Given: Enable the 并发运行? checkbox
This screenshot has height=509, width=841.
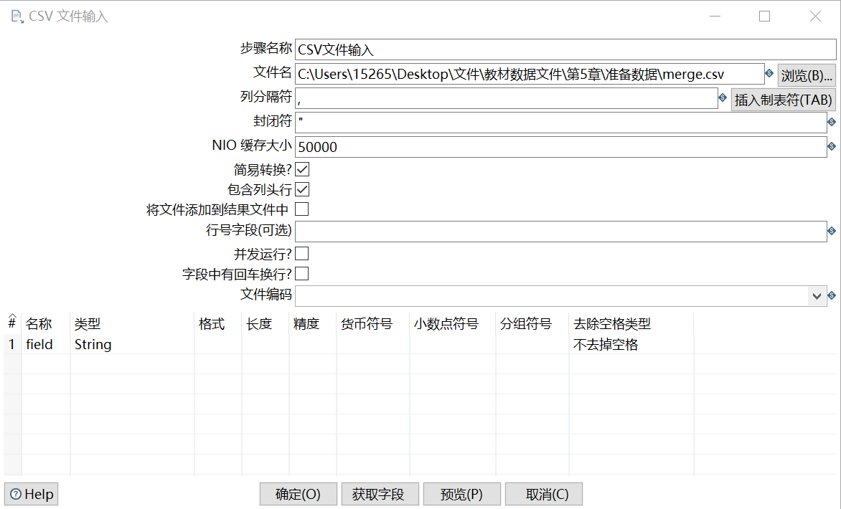Looking at the screenshot, I should click(x=303, y=254).
